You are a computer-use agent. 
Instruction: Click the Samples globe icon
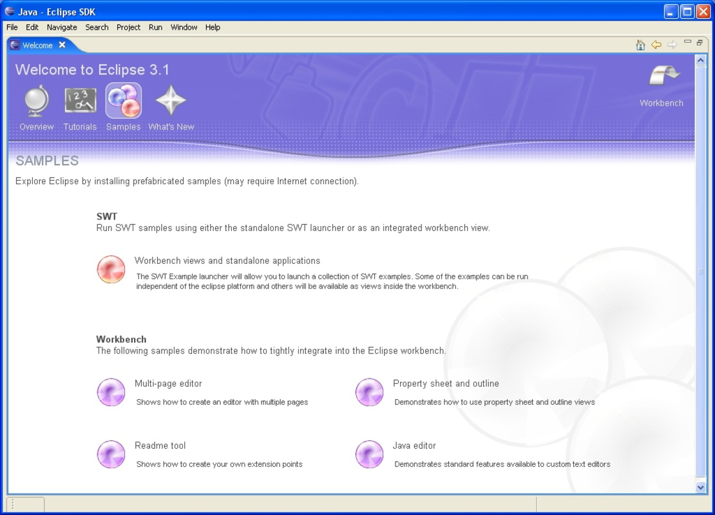tap(123, 100)
